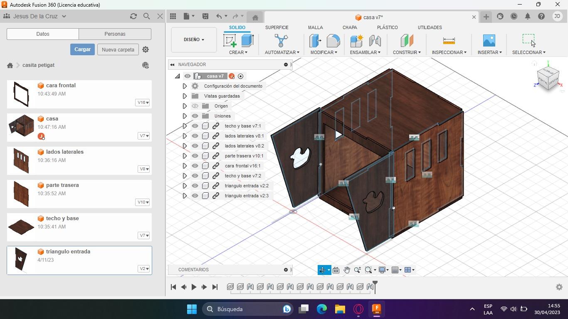Hide the cara frontal v16:1 component
568x319 pixels.
pos(195,166)
